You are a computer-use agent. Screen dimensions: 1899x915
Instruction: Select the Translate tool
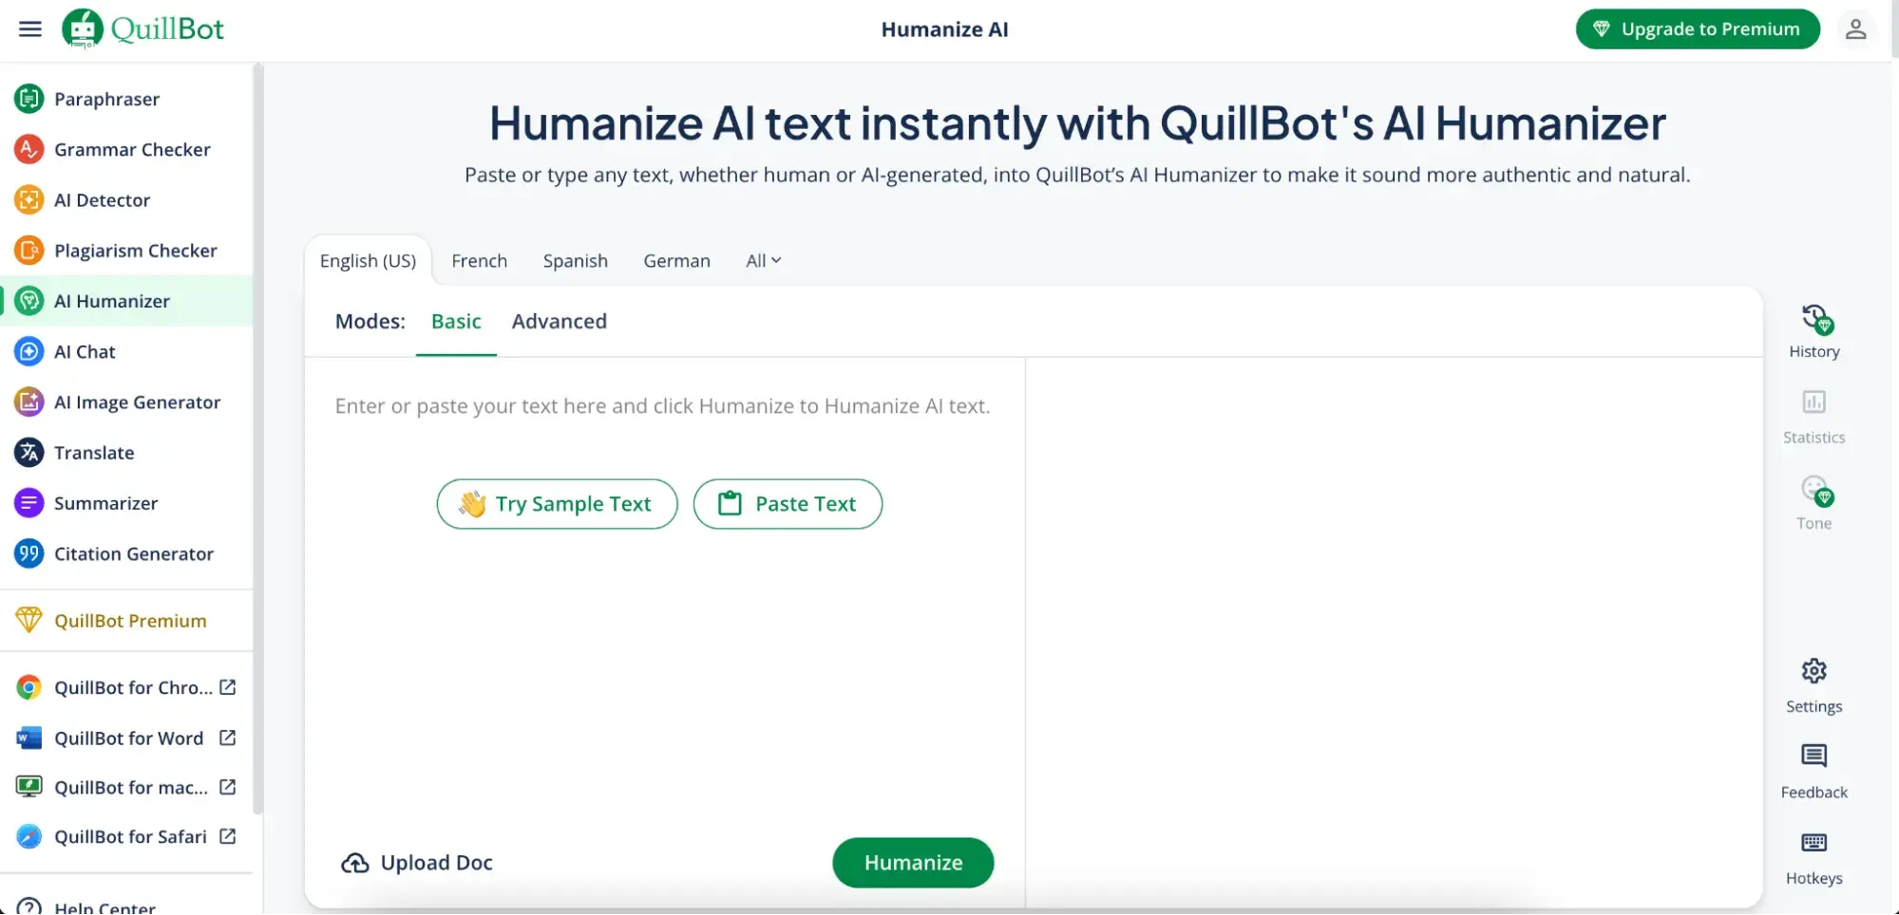click(x=94, y=453)
